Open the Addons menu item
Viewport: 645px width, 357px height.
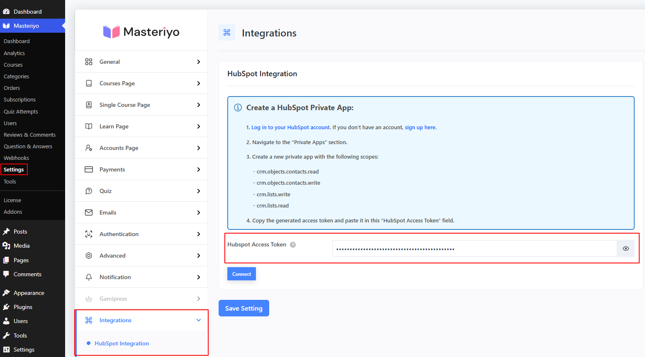(x=13, y=212)
